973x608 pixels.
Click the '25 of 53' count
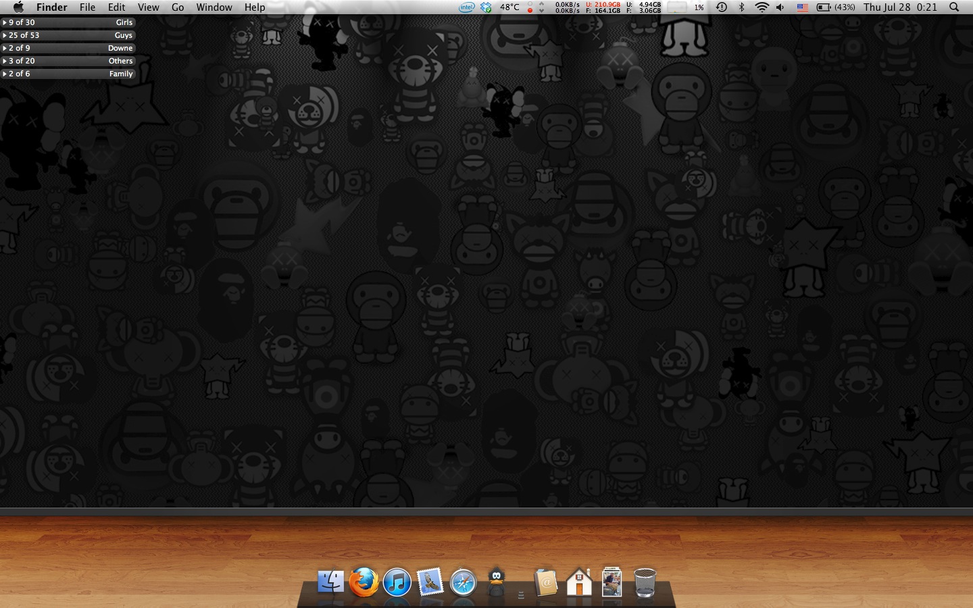coord(24,35)
